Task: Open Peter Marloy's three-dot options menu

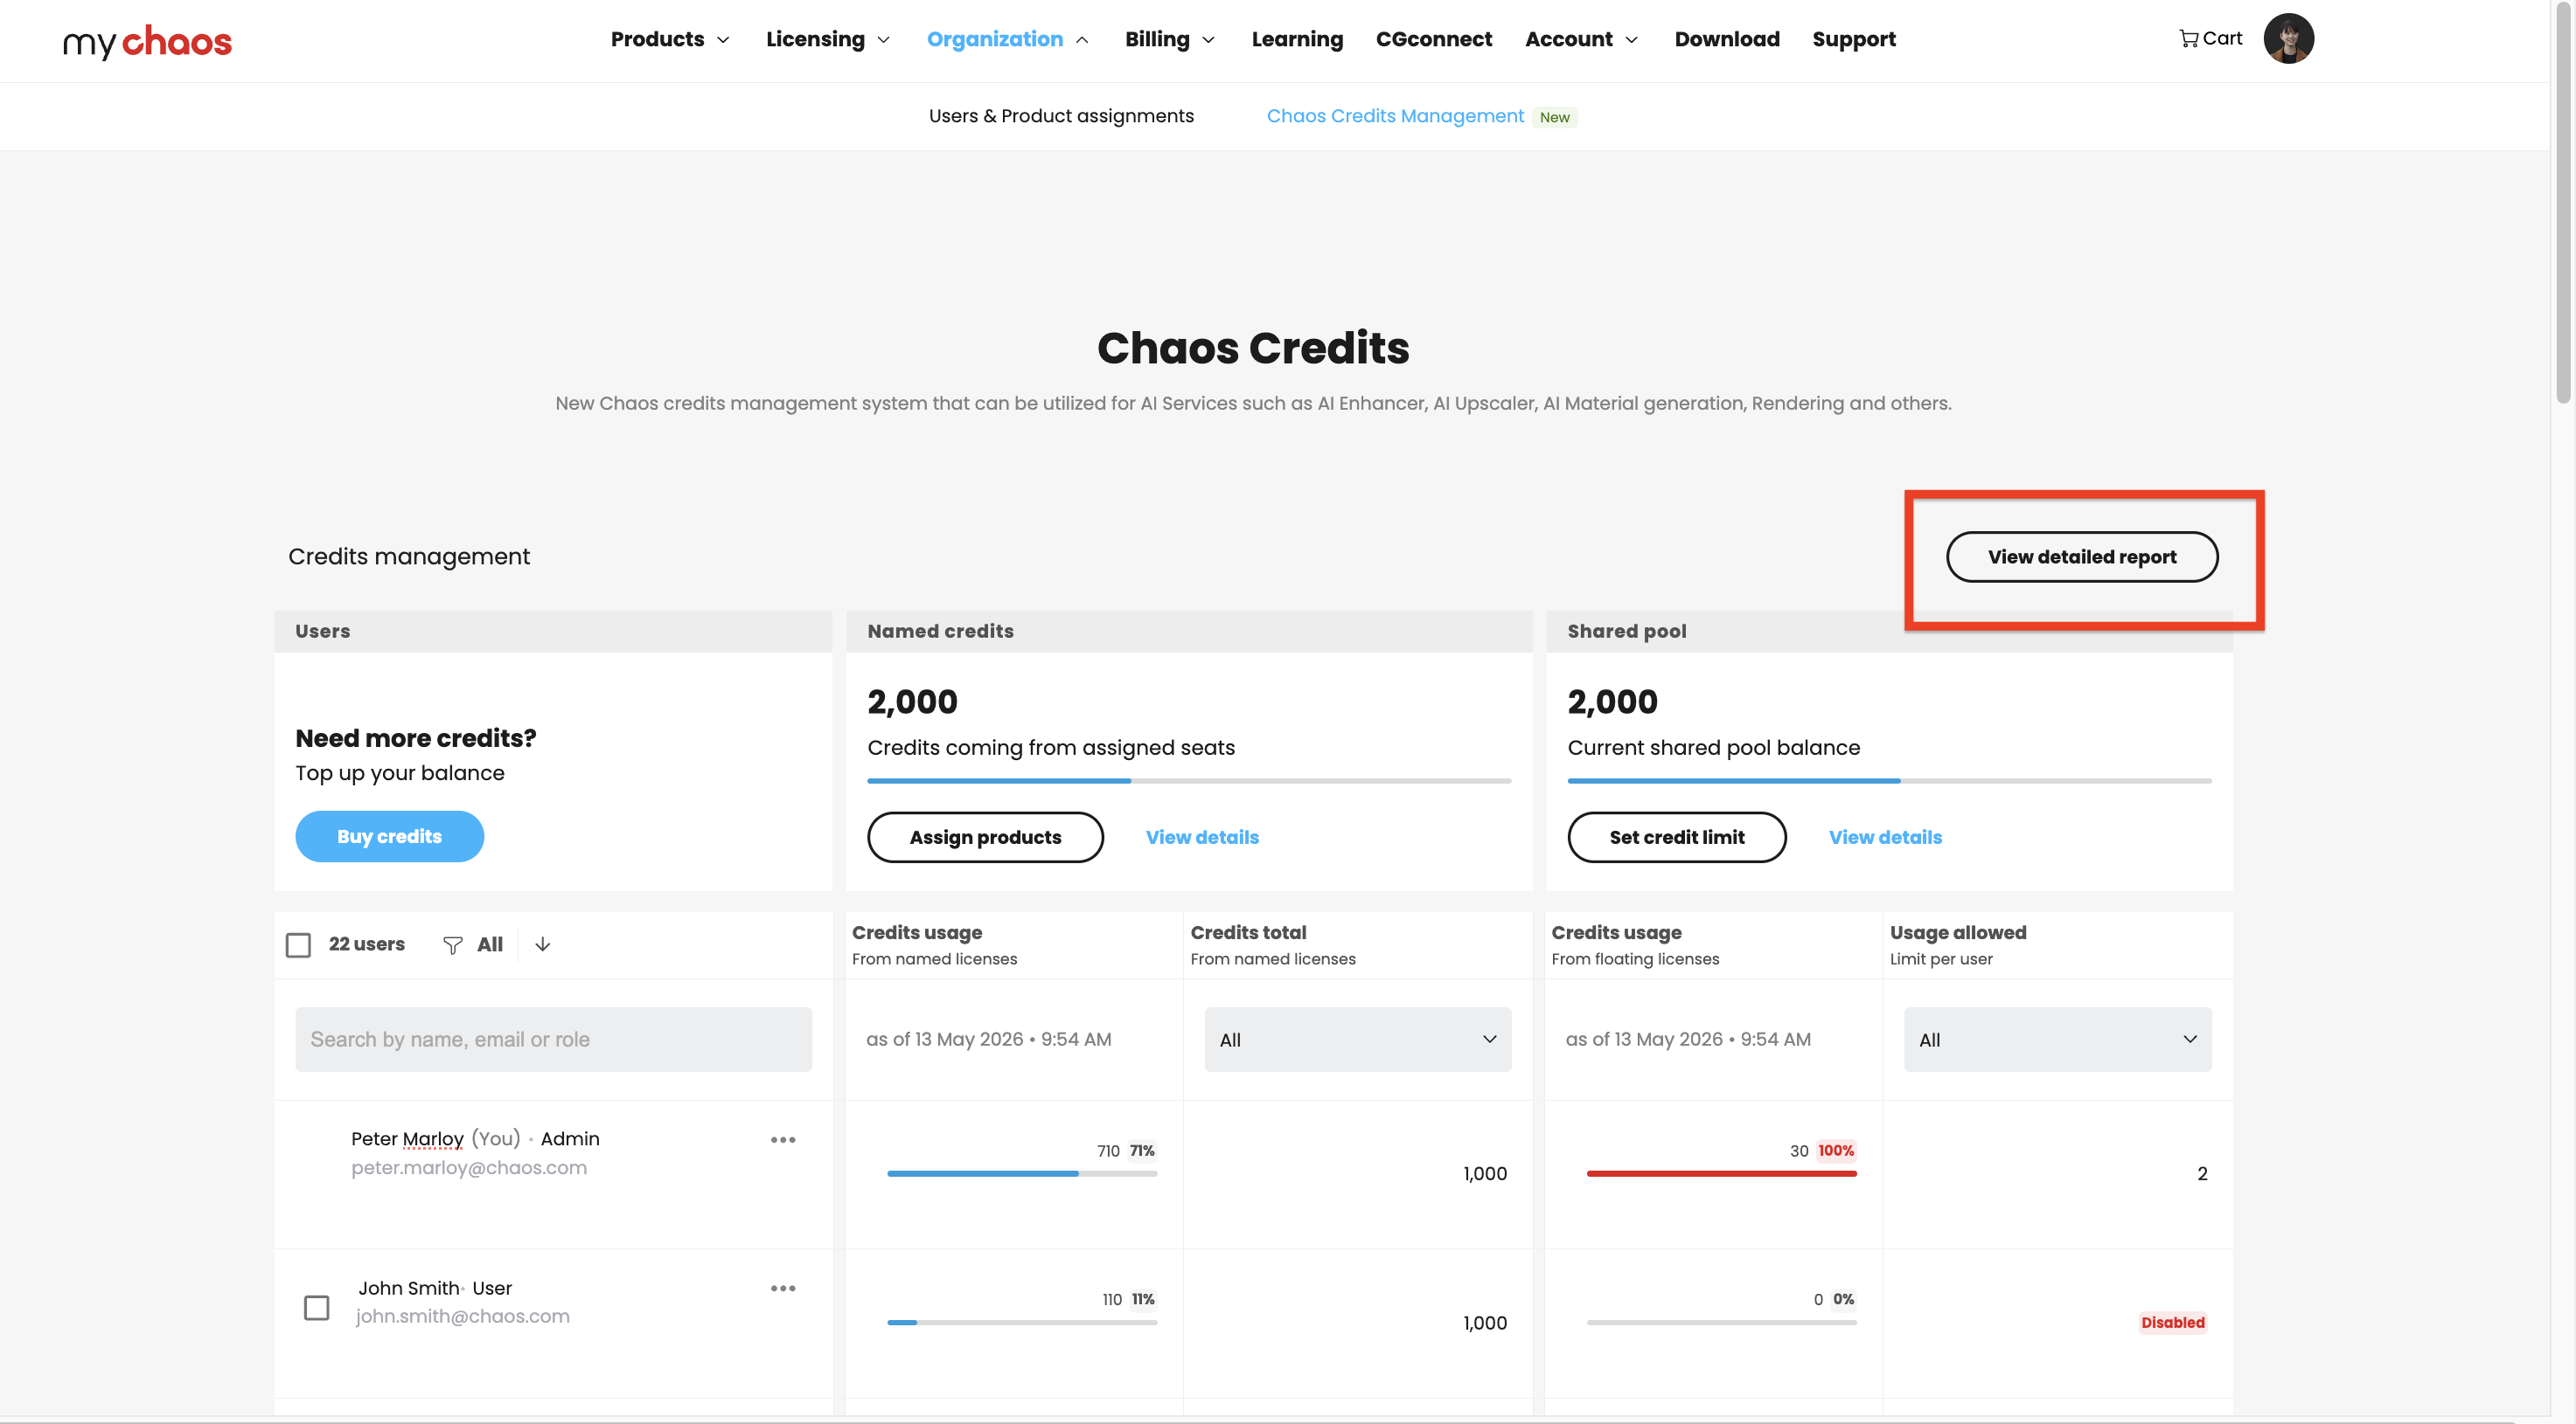Action: 783,1139
